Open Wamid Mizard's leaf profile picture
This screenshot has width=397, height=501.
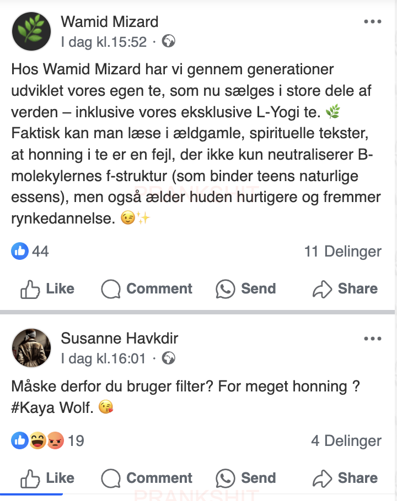pyautogui.click(x=31, y=31)
